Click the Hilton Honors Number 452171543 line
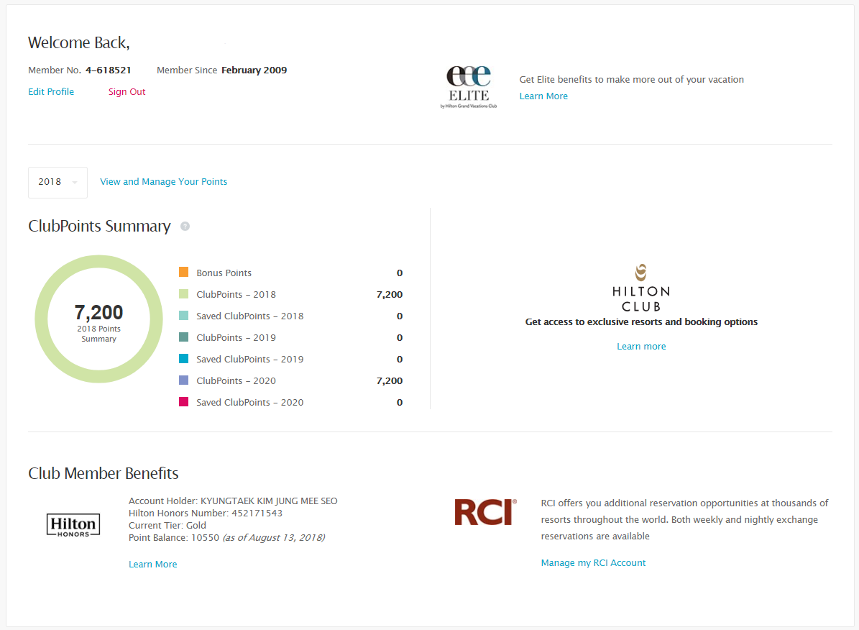 206,513
